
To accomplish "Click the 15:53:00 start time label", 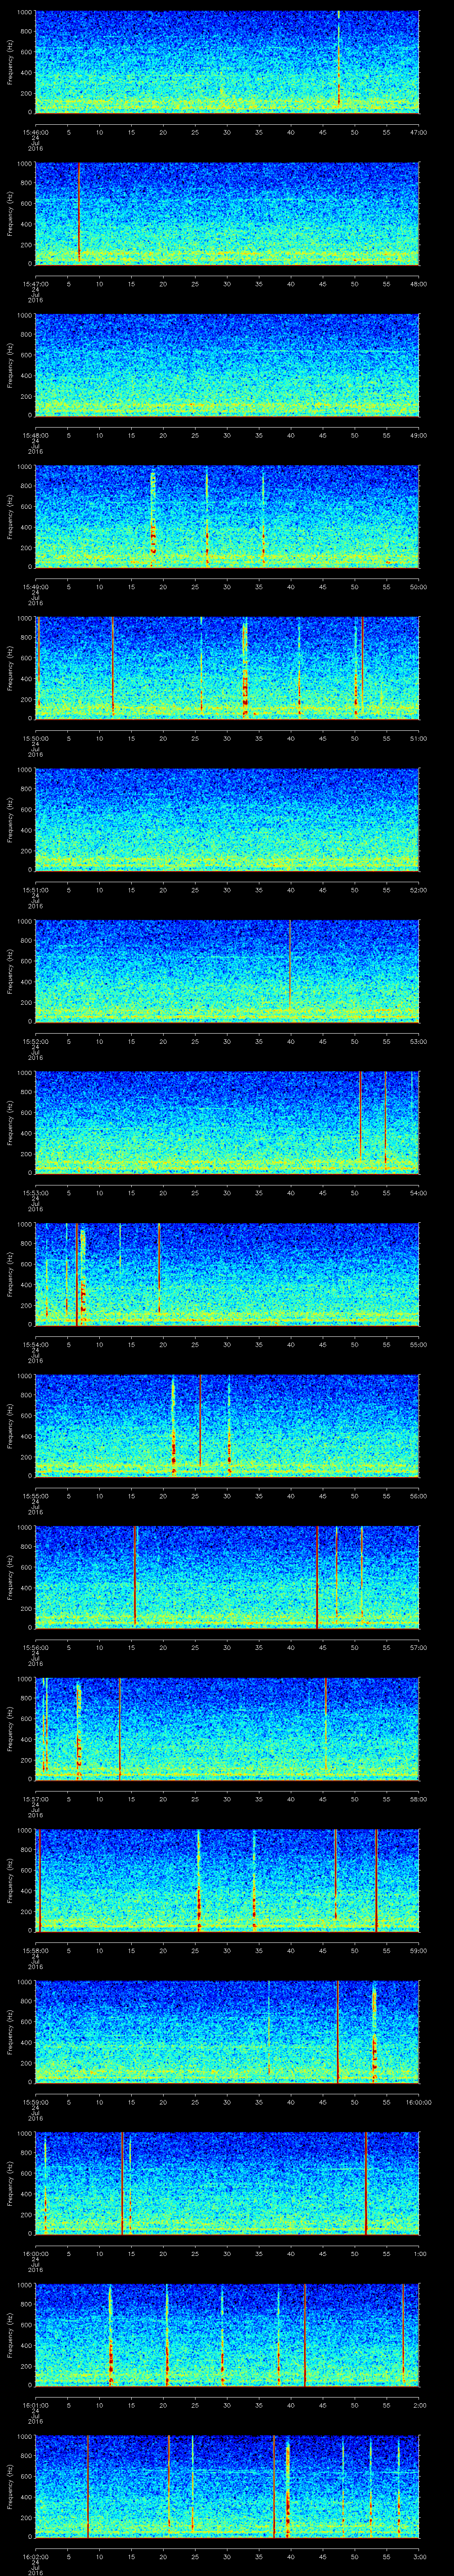I will click(36, 1192).
